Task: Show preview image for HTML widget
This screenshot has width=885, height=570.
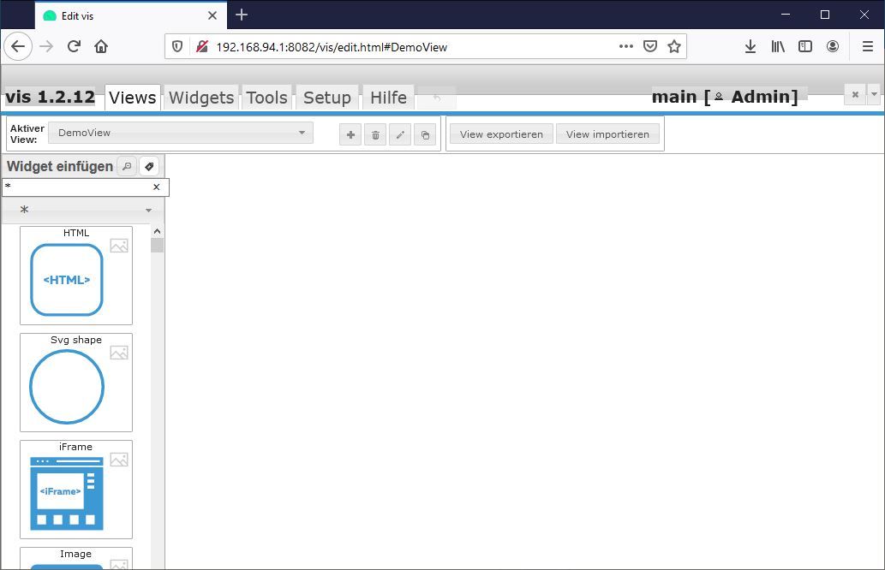Action: tap(119, 246)
